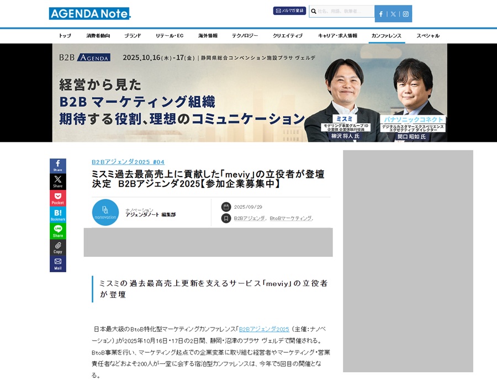The image size is (497, 381).
Task: Open Facebook page from header
Action: point(381,14)
